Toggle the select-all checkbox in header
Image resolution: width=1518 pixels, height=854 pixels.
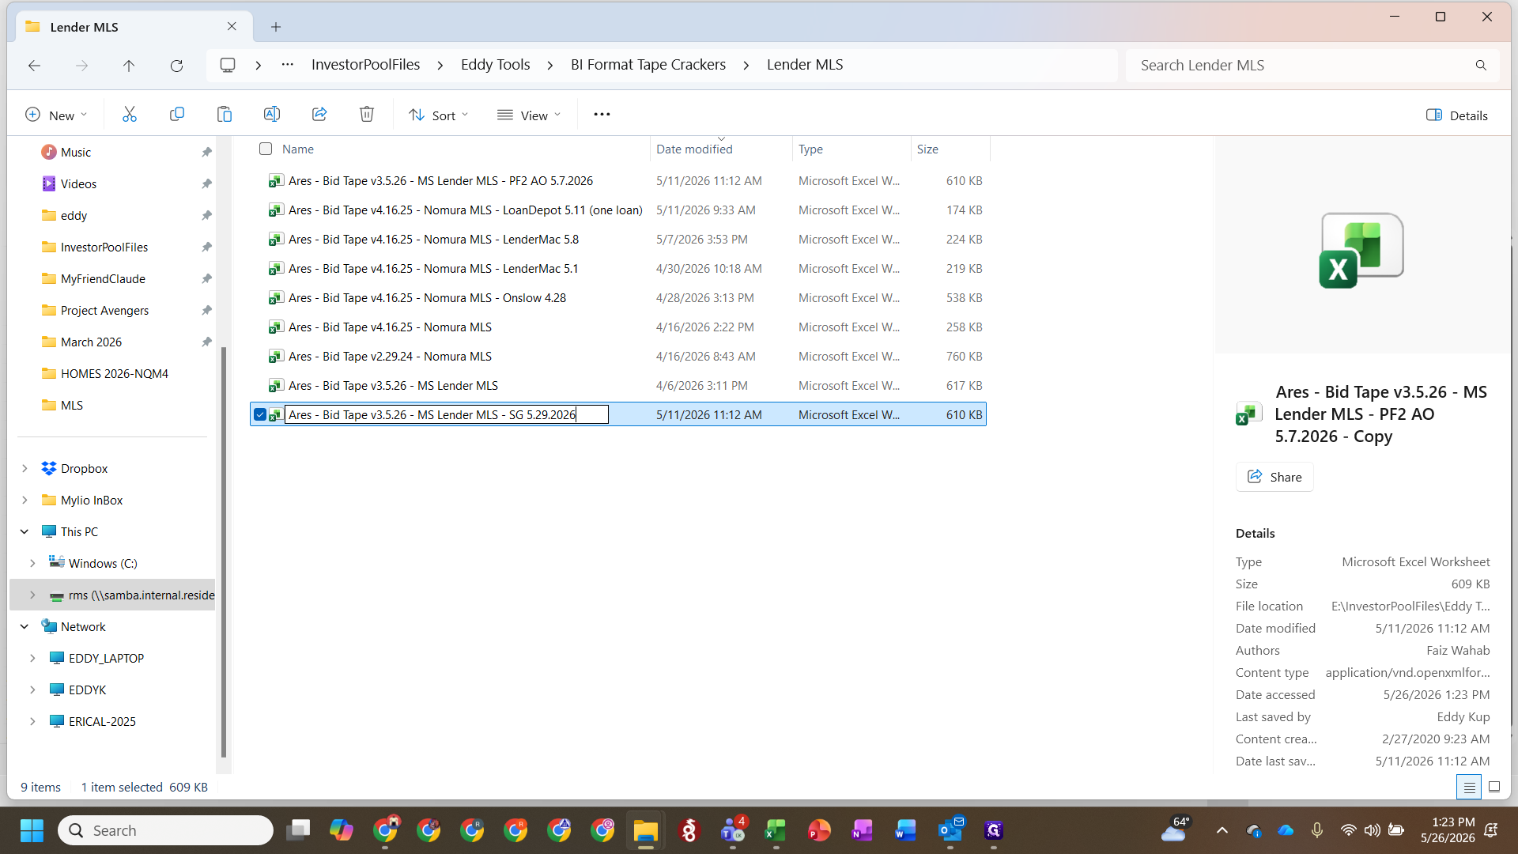[266, 149]
